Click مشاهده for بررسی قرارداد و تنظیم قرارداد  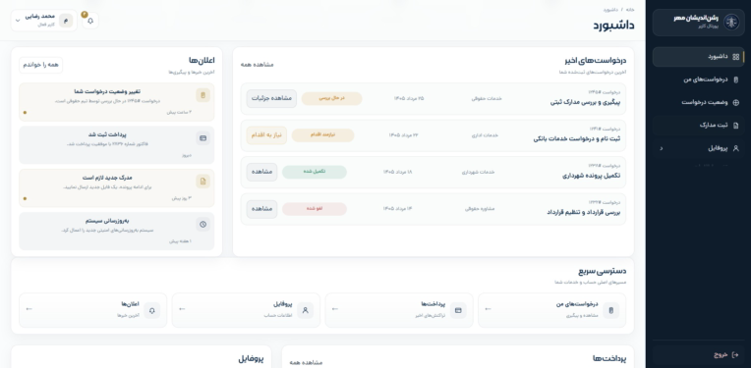tap(262, 209)
